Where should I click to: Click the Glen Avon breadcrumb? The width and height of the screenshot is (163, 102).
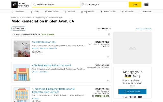coord(28,18)
